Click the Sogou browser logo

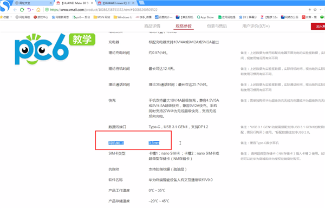[4, 5]
